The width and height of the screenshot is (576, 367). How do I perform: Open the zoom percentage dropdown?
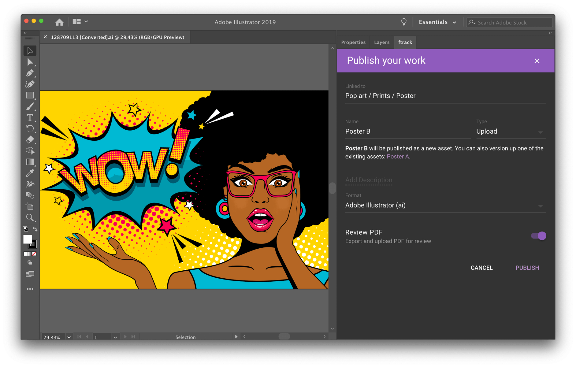pos(69,337)
